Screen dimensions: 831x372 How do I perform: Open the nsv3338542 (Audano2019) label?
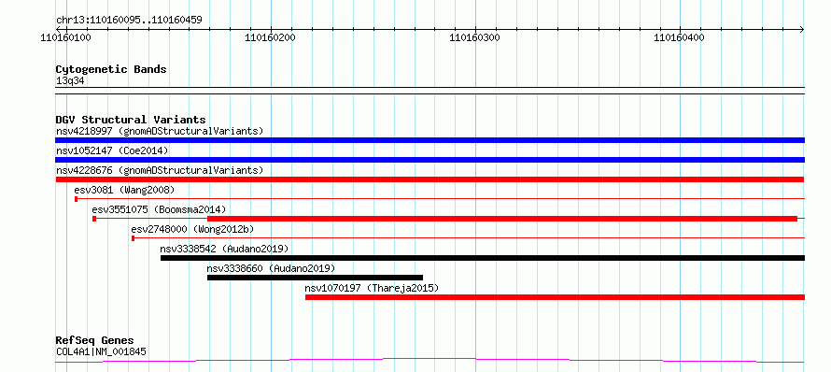pos(224,249)
